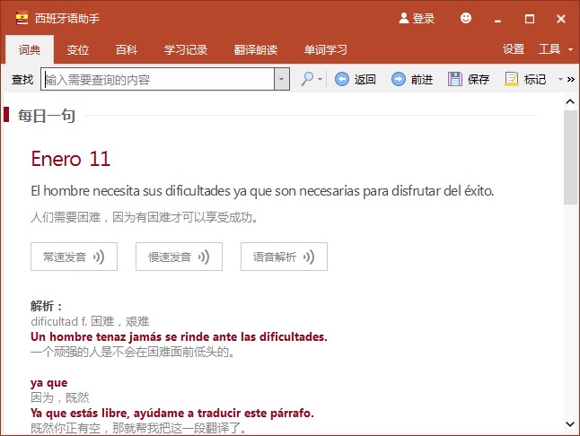
Task: Click the scrollbar down arrow
Action: tap(570, 424)
